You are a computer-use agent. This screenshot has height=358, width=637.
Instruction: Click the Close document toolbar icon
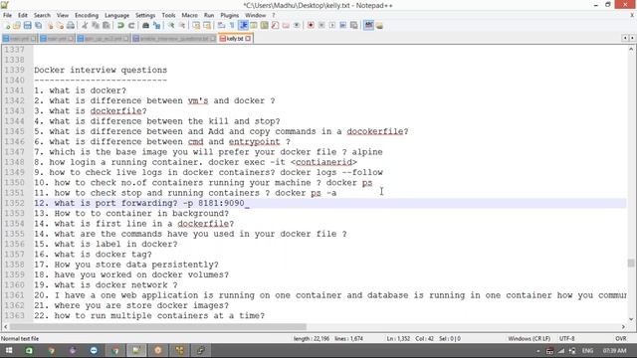[50, 26]
